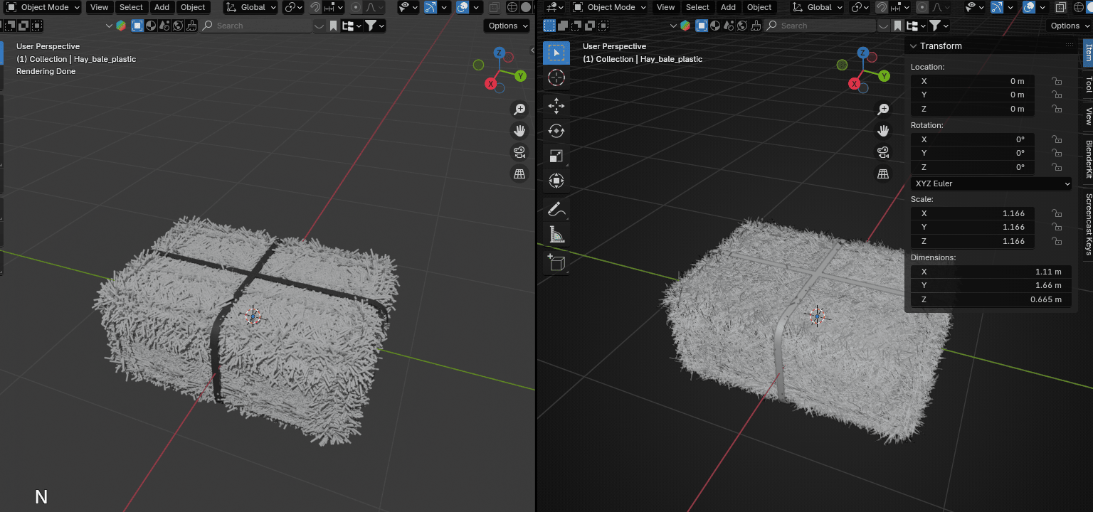
Task: Open the Global transform orientation in right viewport
Action: click(x=819, y=7)
